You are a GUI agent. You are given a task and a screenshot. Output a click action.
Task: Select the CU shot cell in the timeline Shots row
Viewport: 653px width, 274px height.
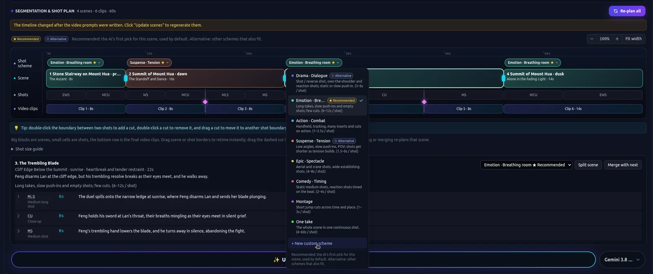(x=384, y=95)
